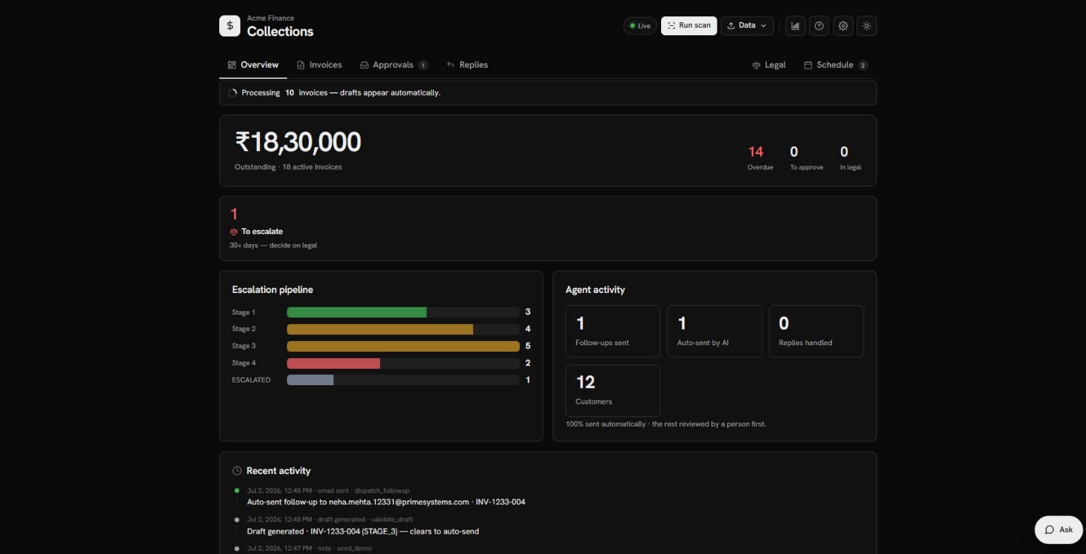Viewport: 1086px width, 554px height.
Task: Open the Replies handled card
Action: (817, 331)
